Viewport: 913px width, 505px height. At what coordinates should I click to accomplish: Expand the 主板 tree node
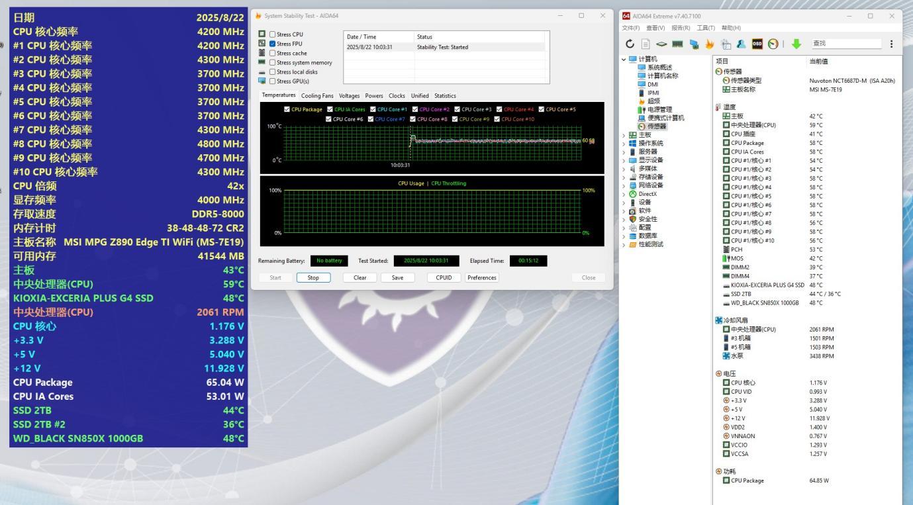click(622, 134)
